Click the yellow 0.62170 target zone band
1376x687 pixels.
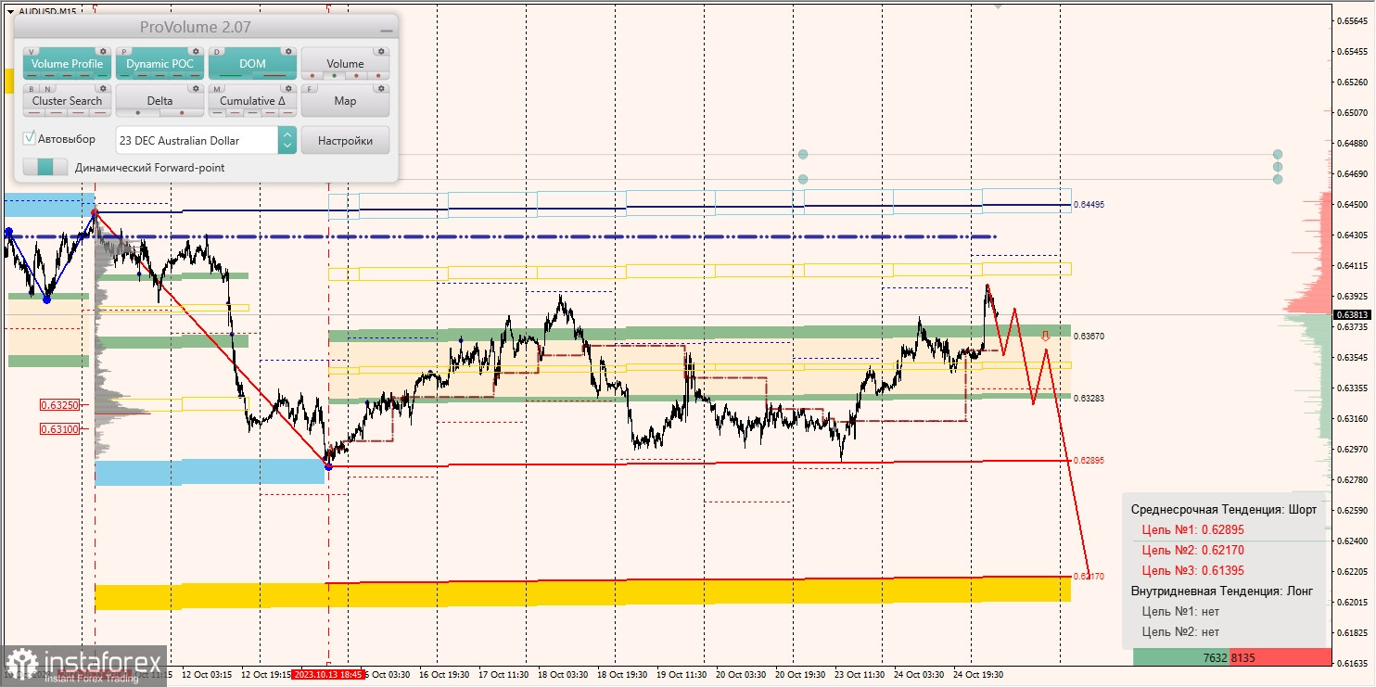(x=582, y=592)
